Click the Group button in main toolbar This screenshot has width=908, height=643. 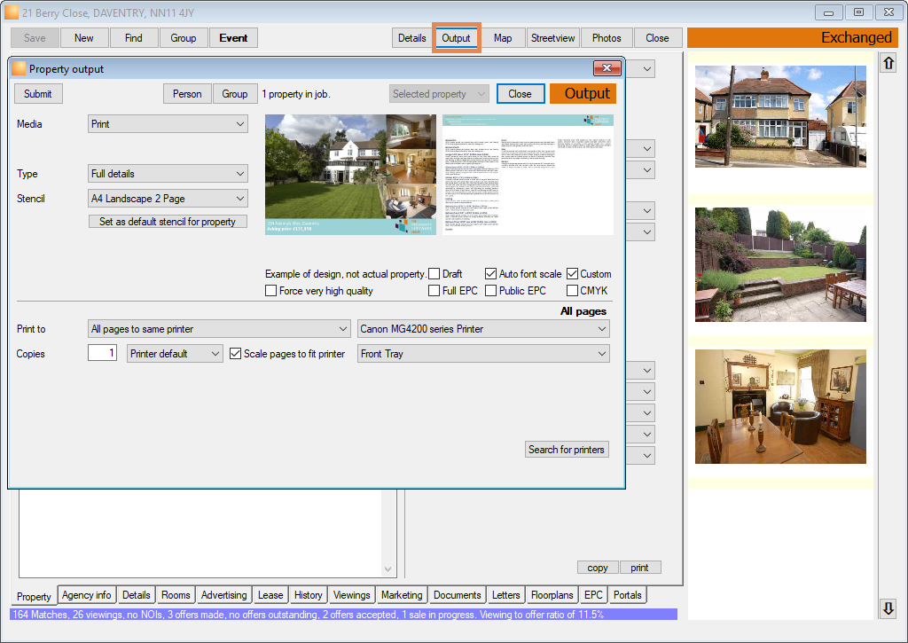click(x=184, y=37)
